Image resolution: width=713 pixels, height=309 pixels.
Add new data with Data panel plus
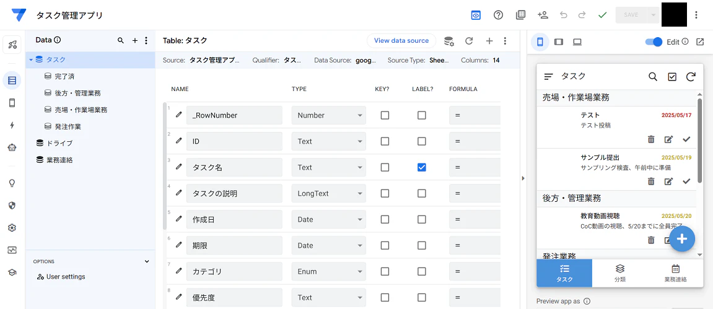[x=134, y=40]
